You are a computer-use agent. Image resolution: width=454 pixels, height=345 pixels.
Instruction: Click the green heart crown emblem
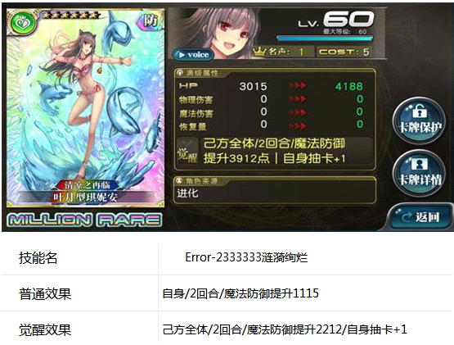point(23,23)
